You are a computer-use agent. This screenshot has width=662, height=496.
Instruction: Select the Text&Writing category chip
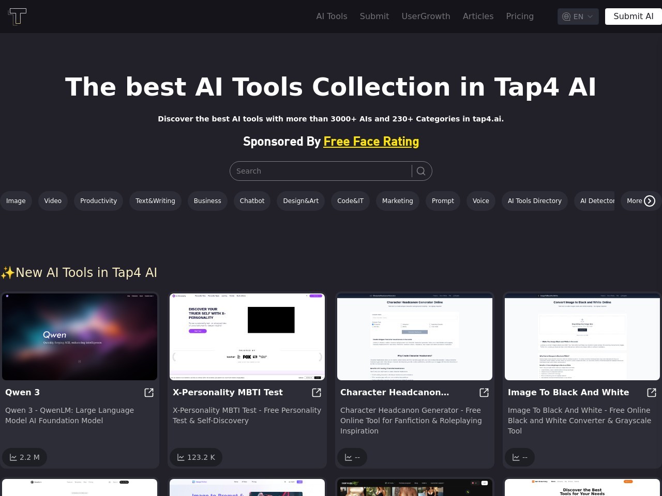155,201
